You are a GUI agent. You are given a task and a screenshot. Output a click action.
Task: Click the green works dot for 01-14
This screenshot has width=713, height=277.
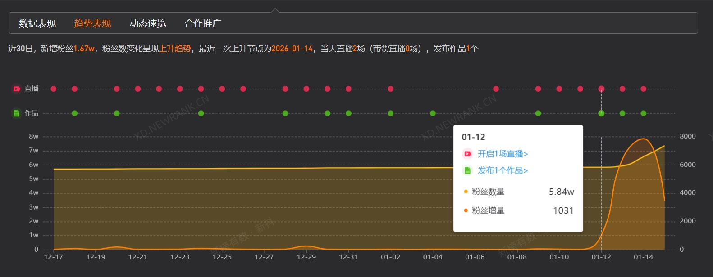pyautogui.click(x=644, y=113)
